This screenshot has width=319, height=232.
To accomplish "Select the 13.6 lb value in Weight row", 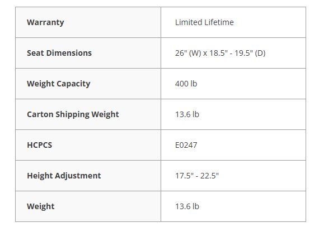I will coord(187,206).
